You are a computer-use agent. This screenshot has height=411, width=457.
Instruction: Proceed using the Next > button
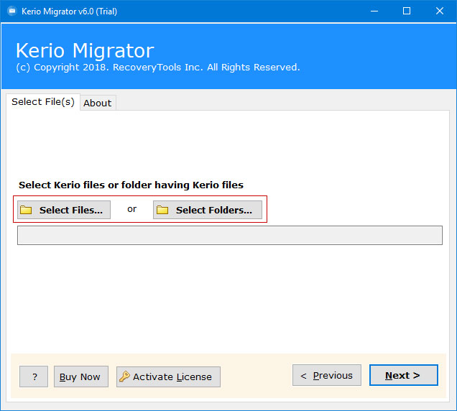pyautogui.click(x=404, y=375)
